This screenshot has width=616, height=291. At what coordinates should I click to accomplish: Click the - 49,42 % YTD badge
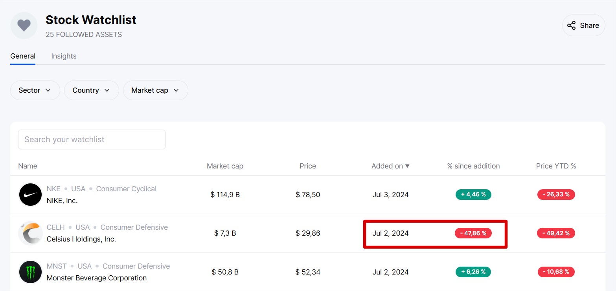tap(556, 233)
